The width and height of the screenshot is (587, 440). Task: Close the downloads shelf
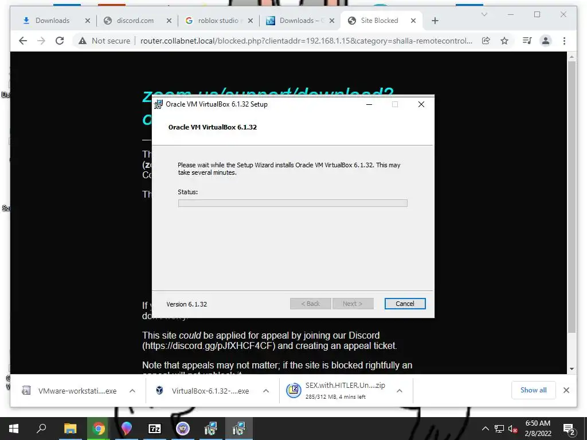coord(566,390)
